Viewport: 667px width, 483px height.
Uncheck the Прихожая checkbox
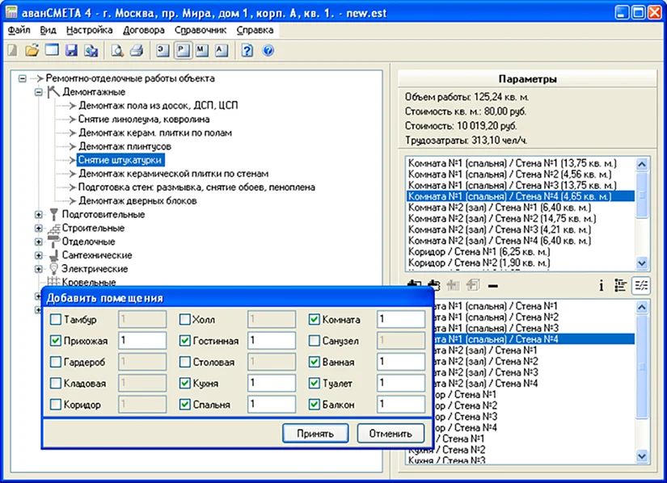pyautogui.click(x=56, y=341)
